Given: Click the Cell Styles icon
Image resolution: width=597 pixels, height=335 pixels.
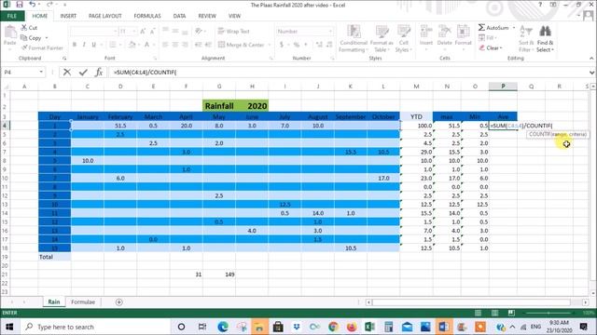Looking at the screenshot, I should tap(404, 32).
